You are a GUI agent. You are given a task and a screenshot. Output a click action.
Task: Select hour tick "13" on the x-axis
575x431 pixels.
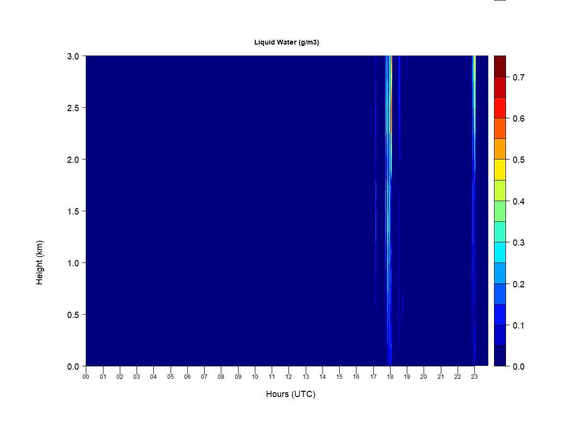(306, 377)
